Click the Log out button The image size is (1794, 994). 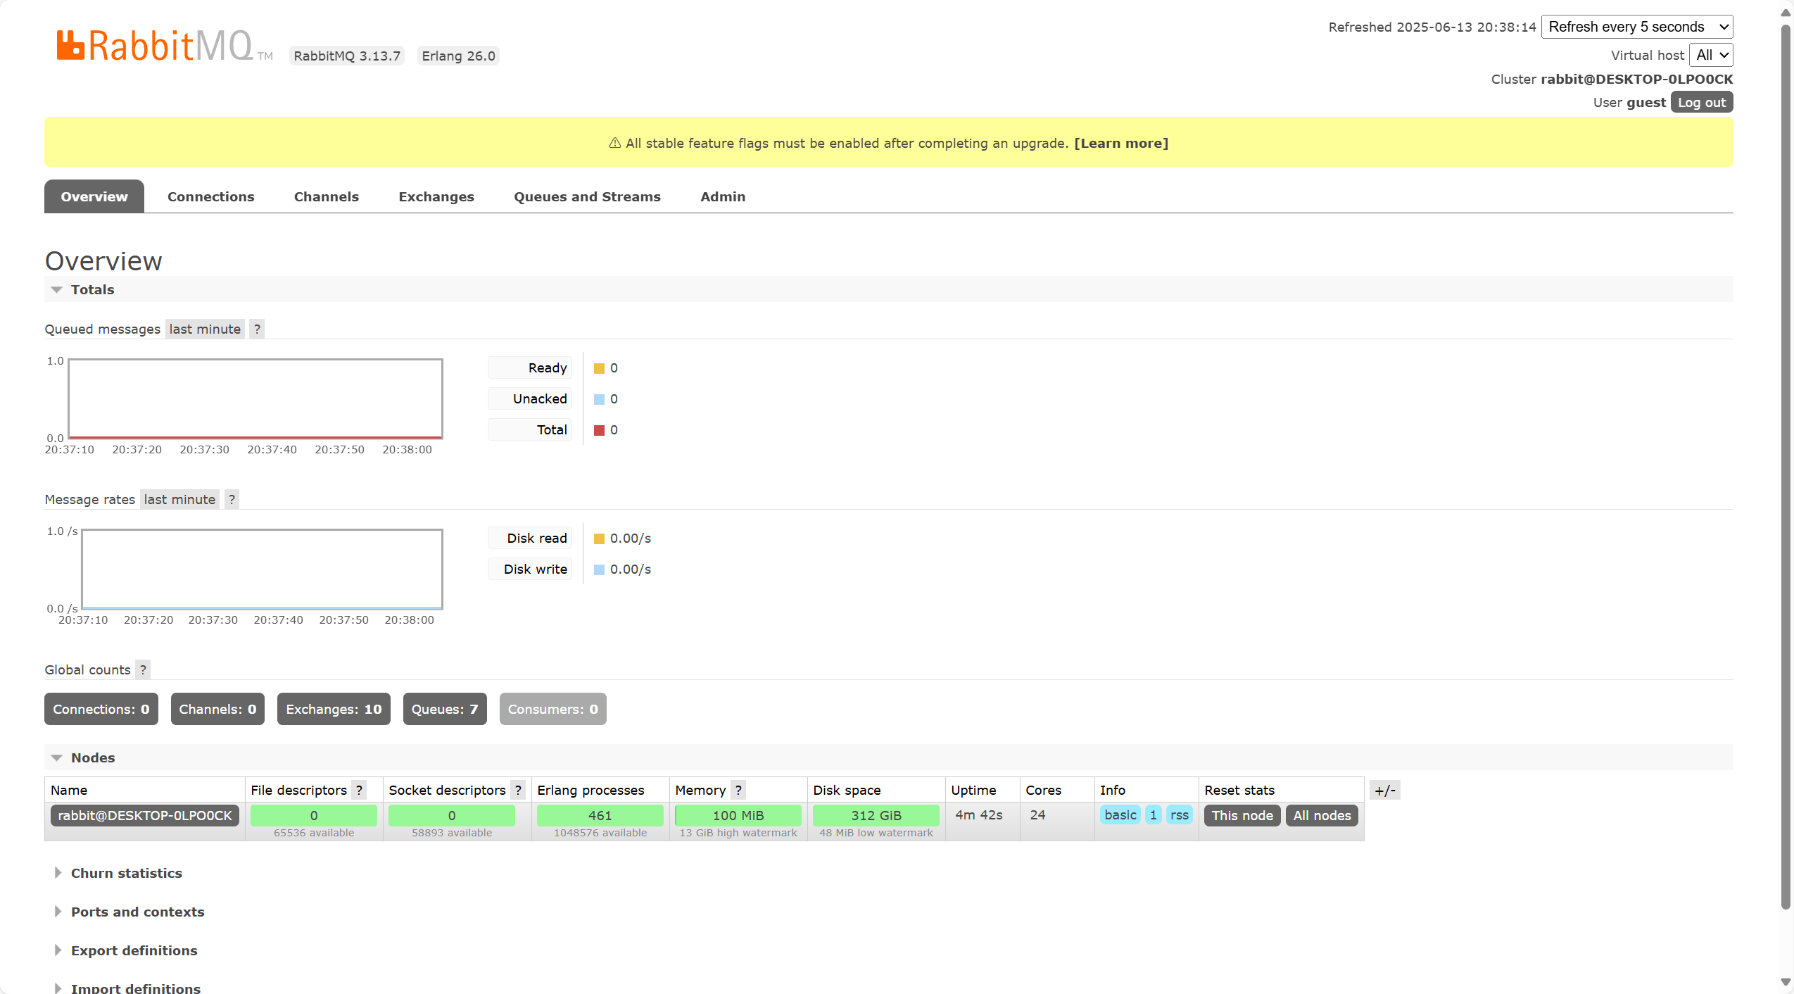pos(1701,102)
